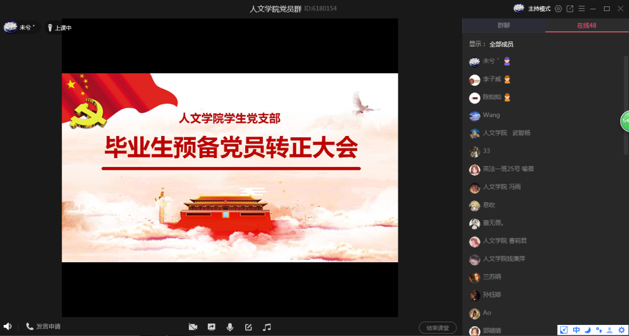This screenshot has width=629, height=336.
Task: Click the green badge on right edge
Action: tap(624, 121)
